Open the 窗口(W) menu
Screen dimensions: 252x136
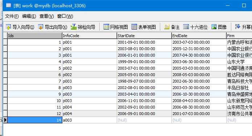(x=65, y=16)
